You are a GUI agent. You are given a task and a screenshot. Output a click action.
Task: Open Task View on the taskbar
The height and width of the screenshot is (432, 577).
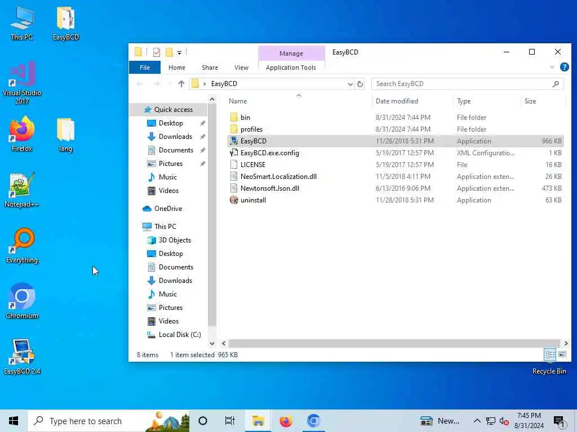[x=230, y=421]
